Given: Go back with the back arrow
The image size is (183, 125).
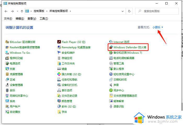Looking at the screenshot, I should coord(6,11).
